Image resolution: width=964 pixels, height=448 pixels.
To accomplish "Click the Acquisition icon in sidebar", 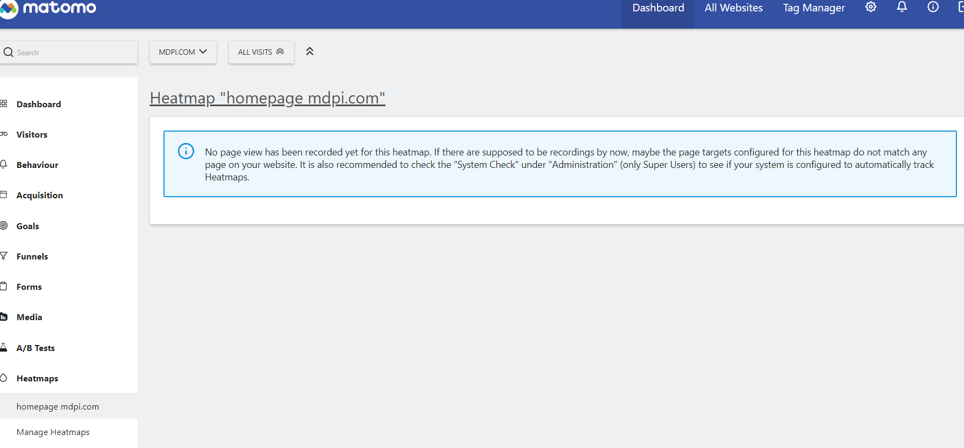I will (4, 194).
